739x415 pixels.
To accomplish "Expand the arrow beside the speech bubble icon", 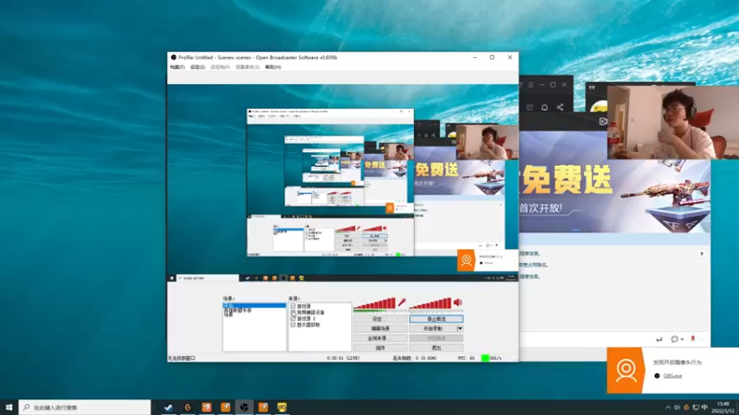I will [682, 339].
